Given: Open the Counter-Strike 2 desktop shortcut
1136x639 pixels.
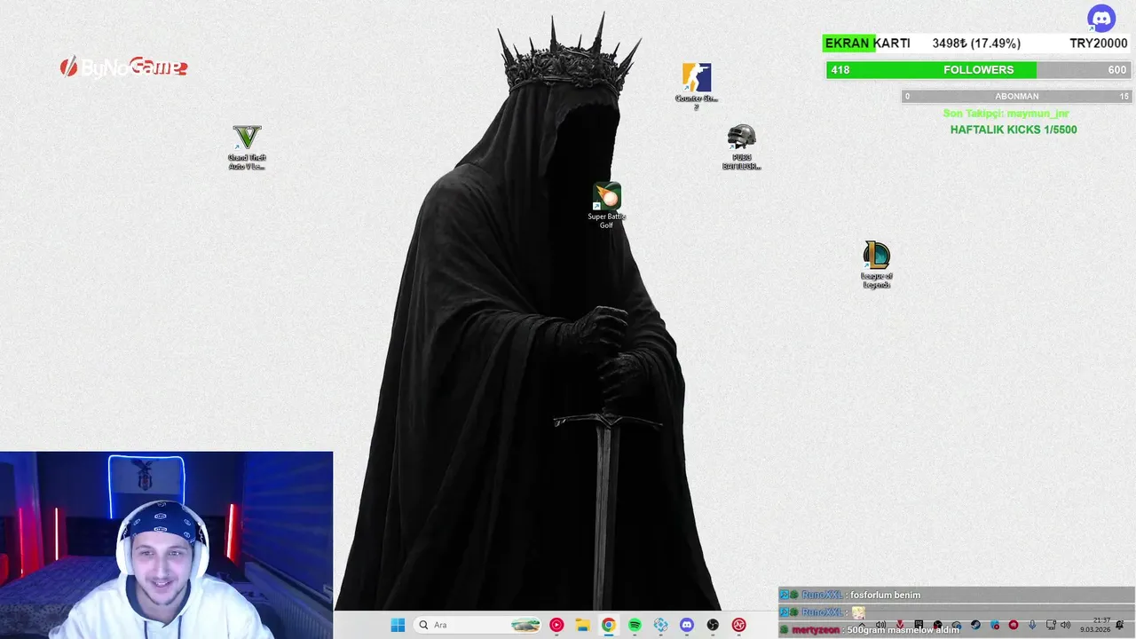Looking at the screenshot, I should pyautogui.click(x=697, y=86).
